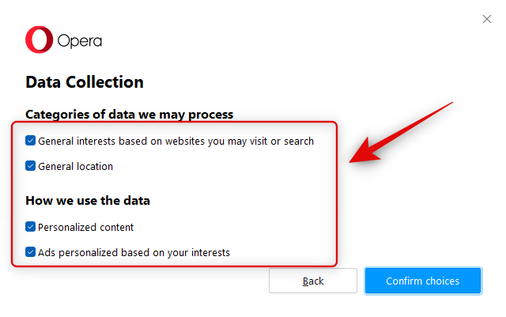506x317 pixels.
Task: Click the Opera wordmark text
Action: tap(79, 40)
